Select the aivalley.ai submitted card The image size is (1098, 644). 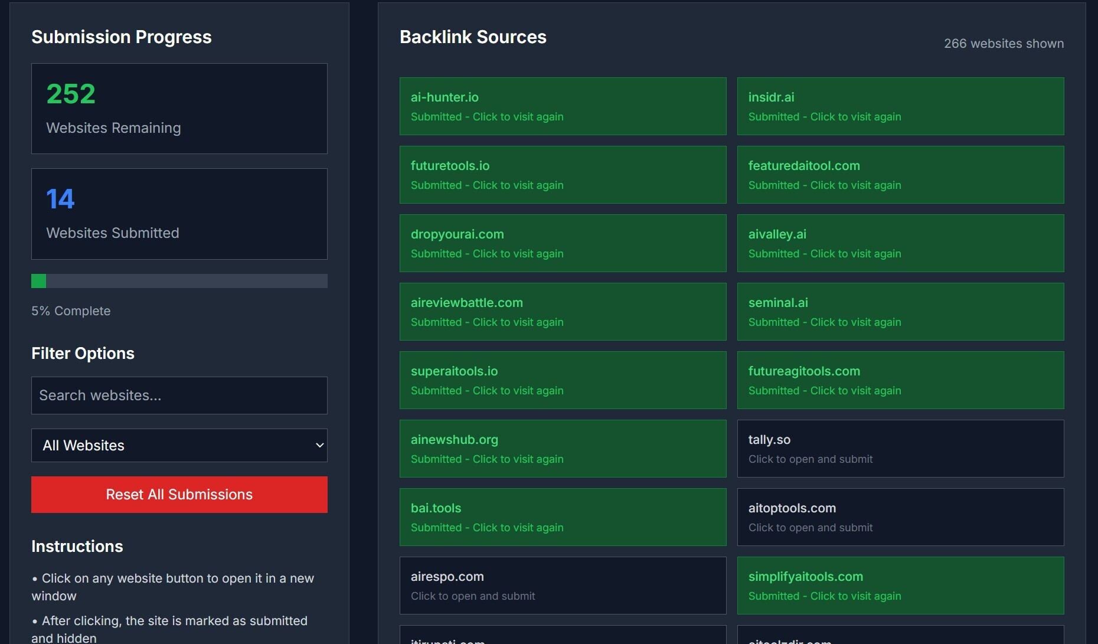point(900,243)
